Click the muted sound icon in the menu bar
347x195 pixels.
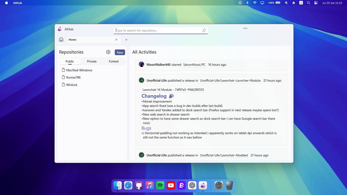click(286, 3)
